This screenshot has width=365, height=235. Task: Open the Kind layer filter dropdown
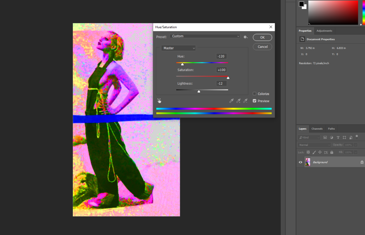[309, 137]
